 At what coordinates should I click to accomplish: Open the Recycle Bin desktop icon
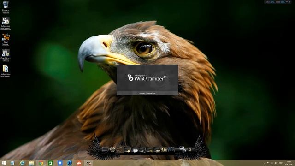tap(6, 7)
